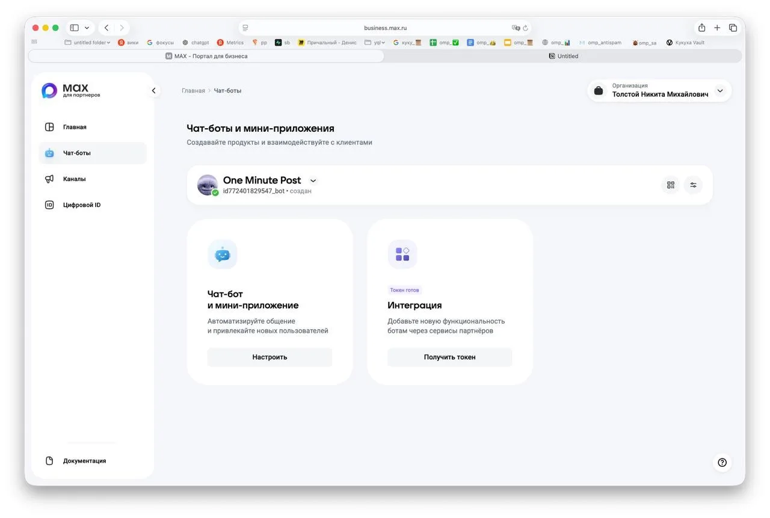
Task: Open Главная in the sidebar
Action: click(75, 127)
